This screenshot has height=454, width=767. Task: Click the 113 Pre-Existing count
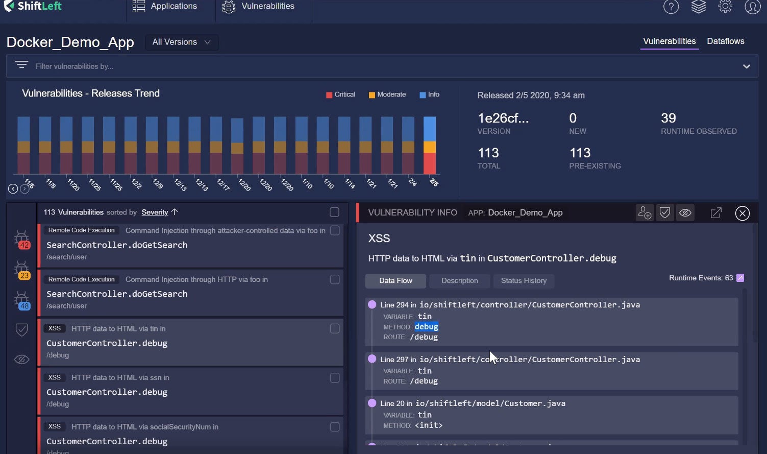click(580, 153)
